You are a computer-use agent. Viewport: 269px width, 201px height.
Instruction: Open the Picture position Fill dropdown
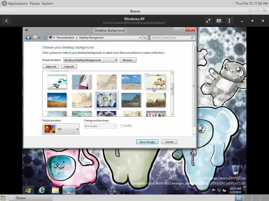pyautogui.click(x=61, y=129)
